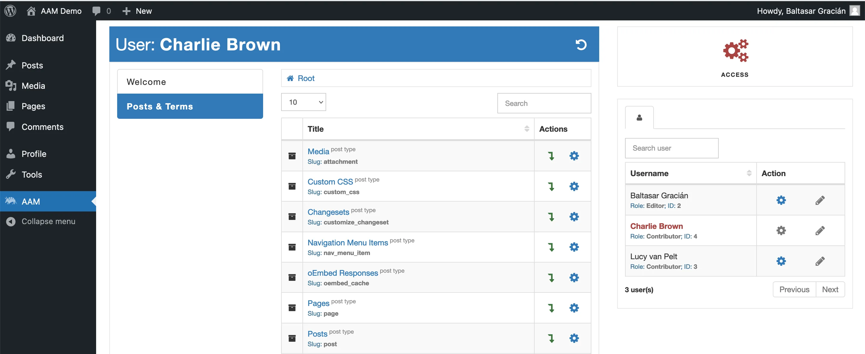865x354 pixels.
Task: Collapse the admin sidebar menu
Action: tap(48, 221)
